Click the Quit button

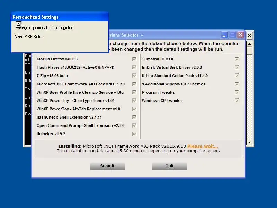pyautogui.click(x=170, y=166)
